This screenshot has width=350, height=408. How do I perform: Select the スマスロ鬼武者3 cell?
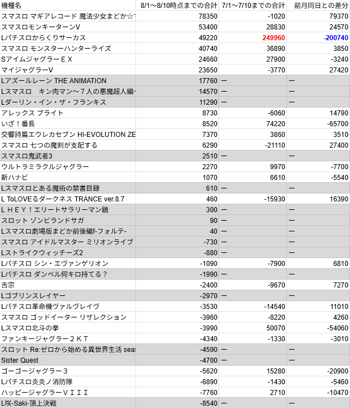68,156
